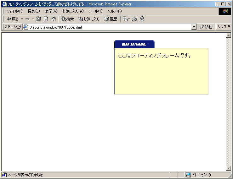Click the IE page icon in status bar

tap(4, 175)
